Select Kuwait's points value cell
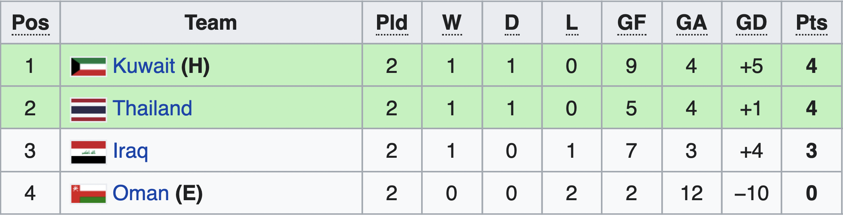This screenshot has height=216, width=843. pyautogui.click(x=812, y=65)
